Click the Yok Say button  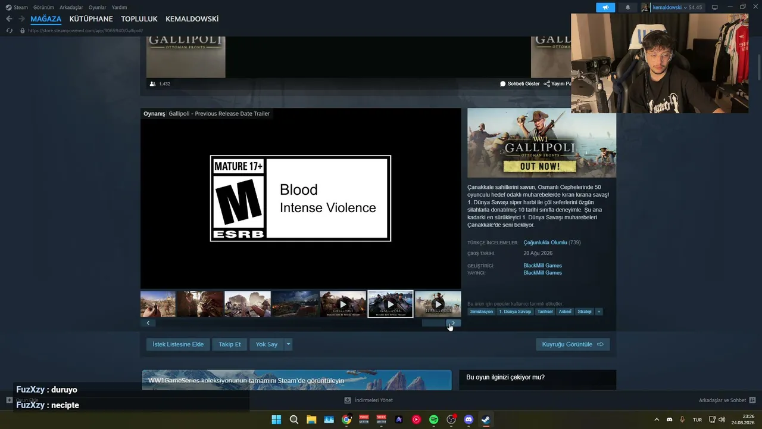(267, 344)
